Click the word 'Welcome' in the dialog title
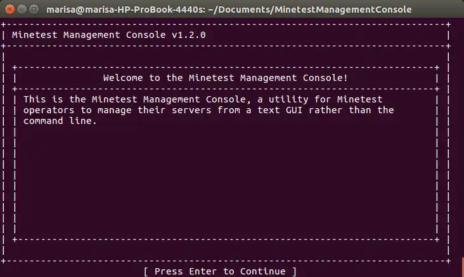Viewport: 464px width, 277px height. pos(123,78)
